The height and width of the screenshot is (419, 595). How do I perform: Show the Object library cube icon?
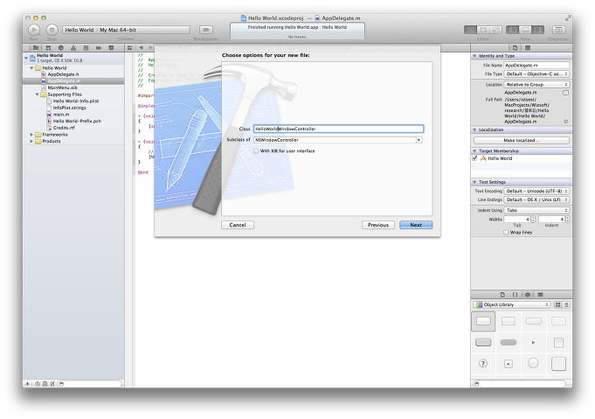(528, 295)
